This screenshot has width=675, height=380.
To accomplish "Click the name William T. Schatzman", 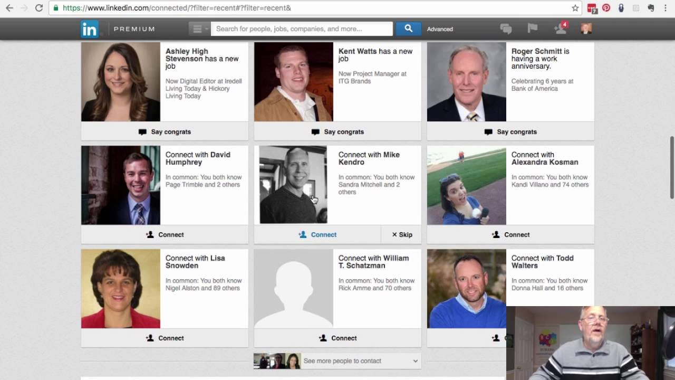I will click(373, 262).
